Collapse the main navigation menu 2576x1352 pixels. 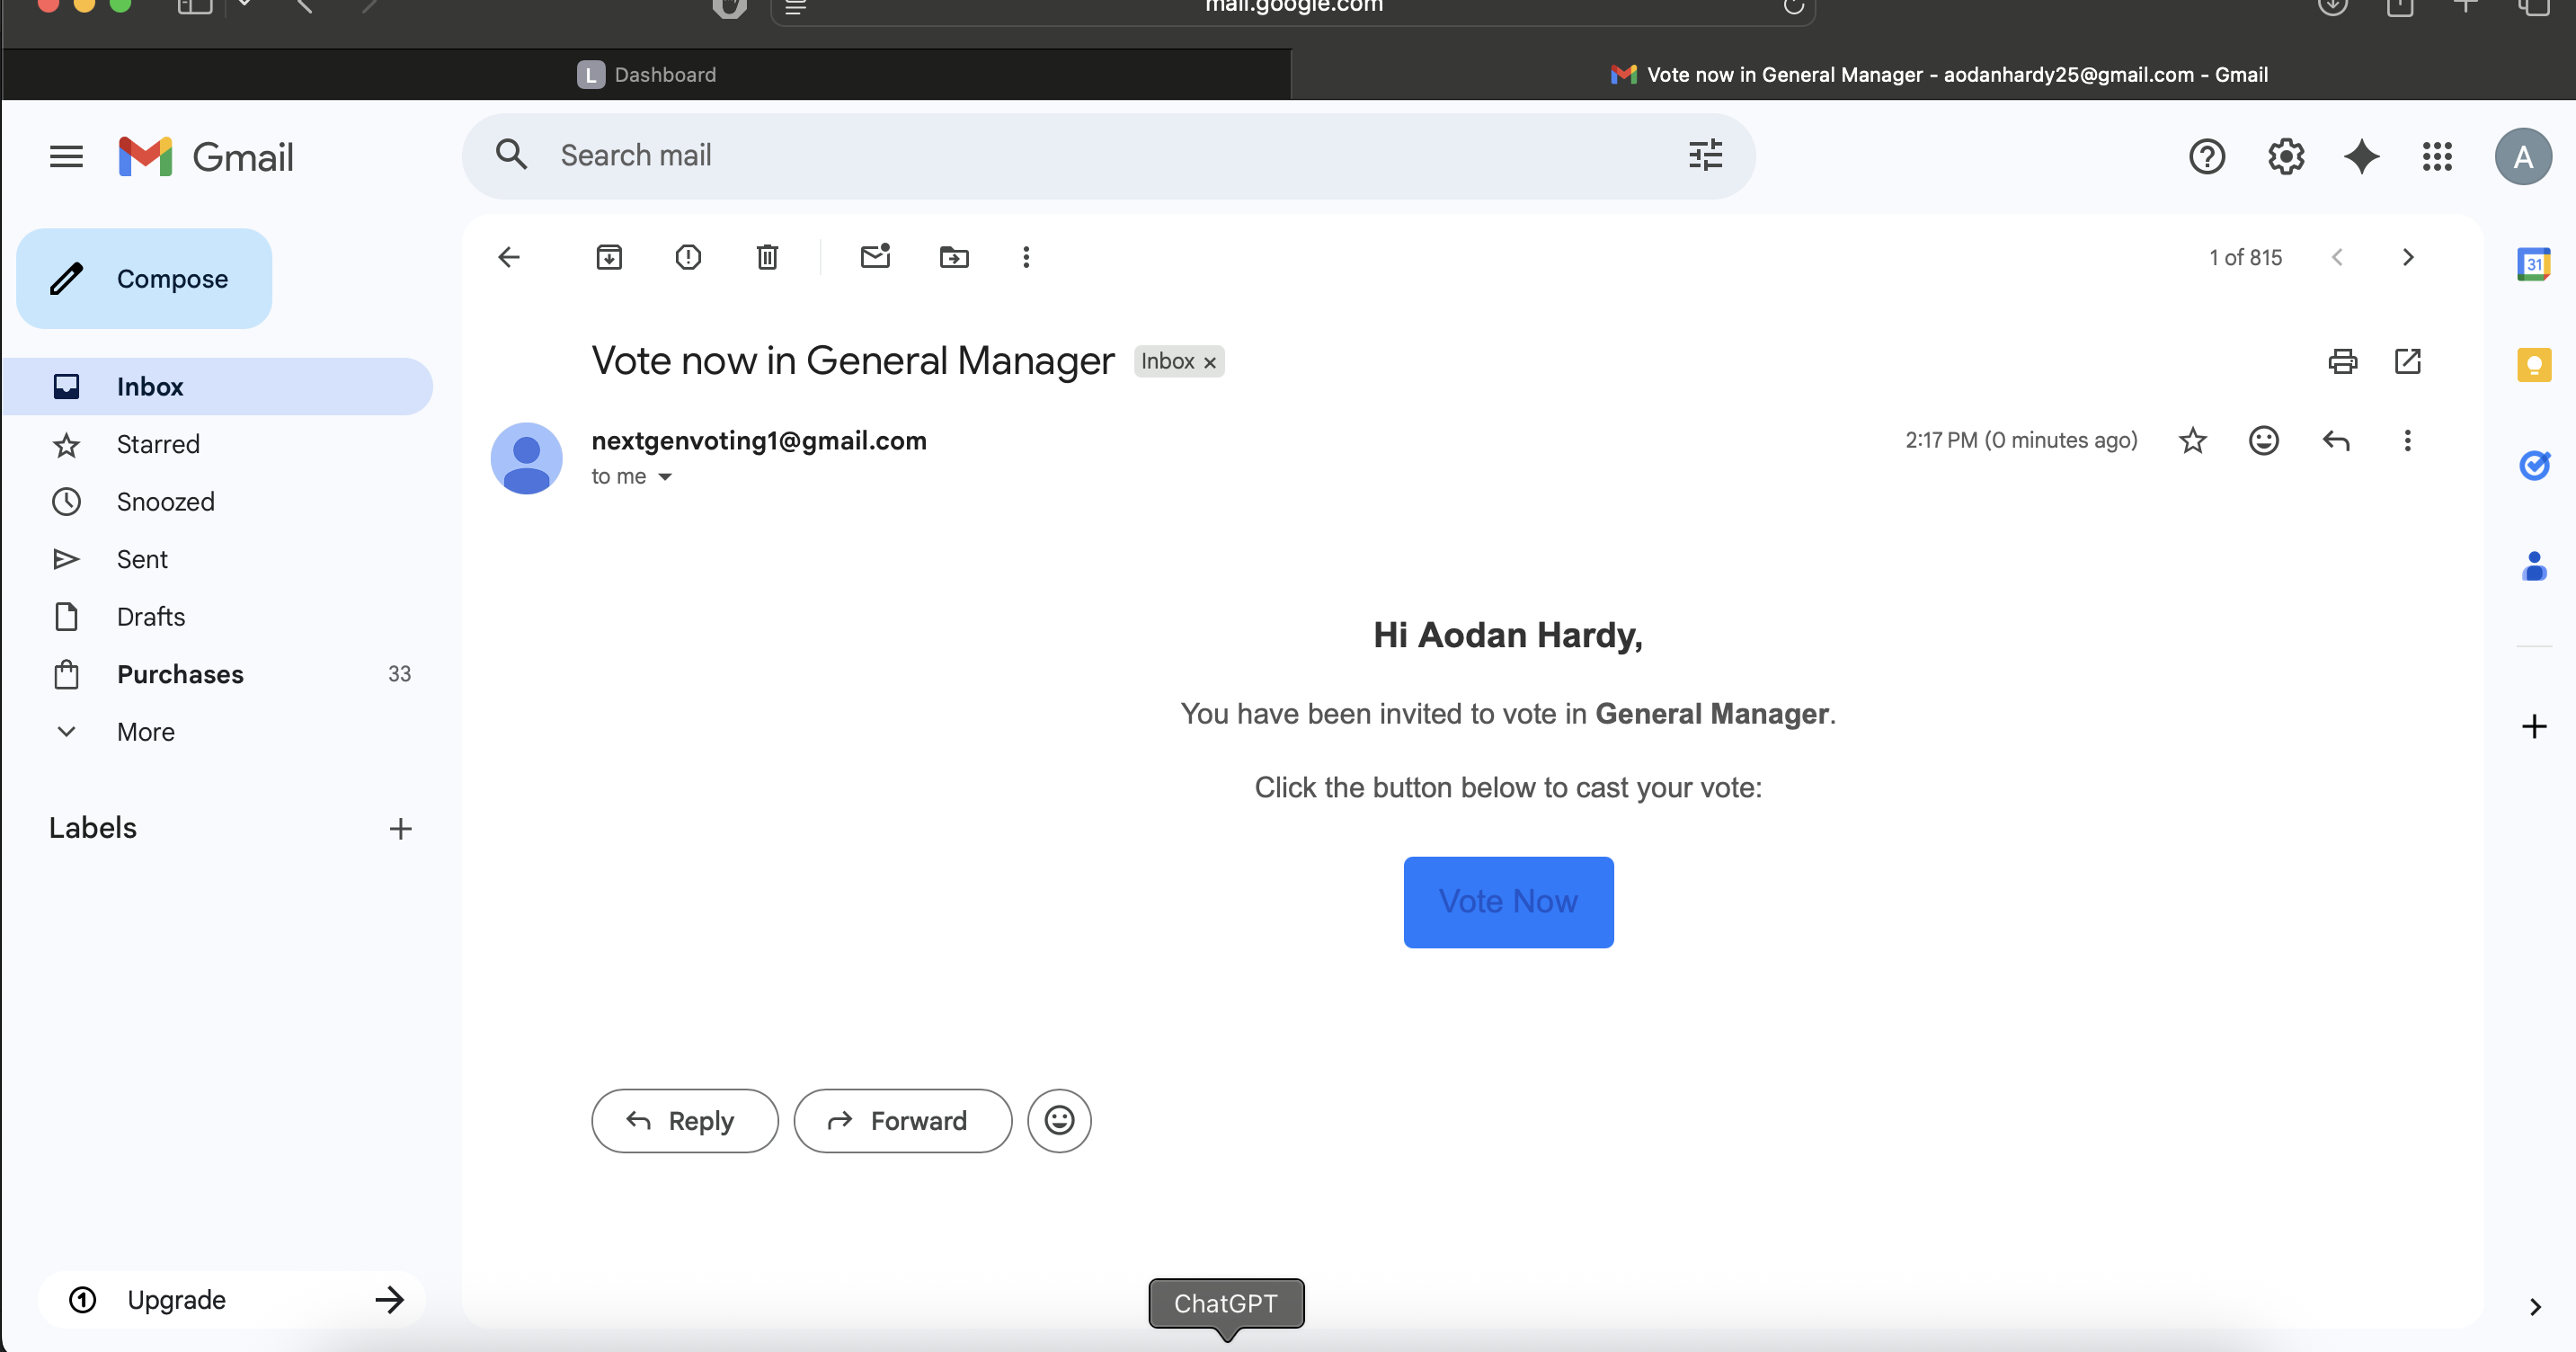click(66, 156)
